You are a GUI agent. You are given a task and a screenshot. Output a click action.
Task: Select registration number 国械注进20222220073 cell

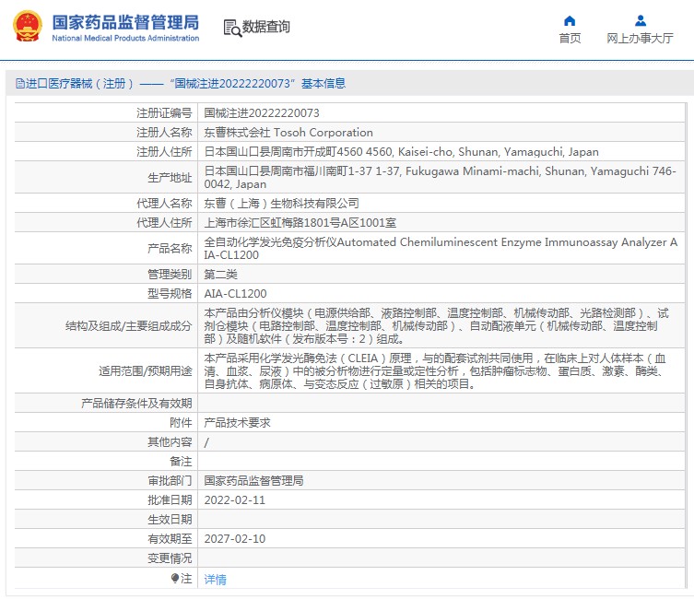(262, 113)
